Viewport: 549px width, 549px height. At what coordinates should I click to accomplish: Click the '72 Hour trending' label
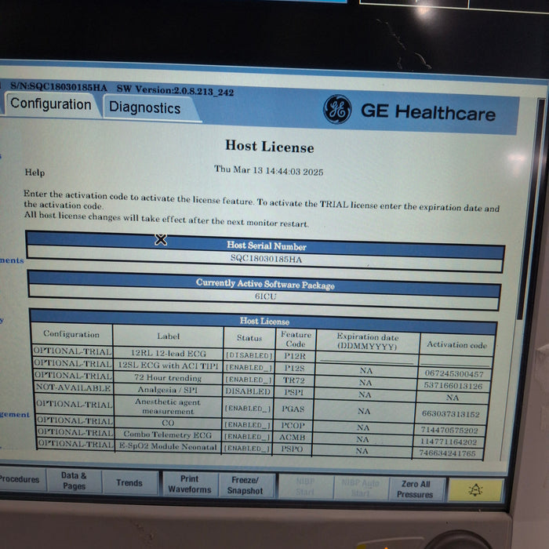coord(168,378)
